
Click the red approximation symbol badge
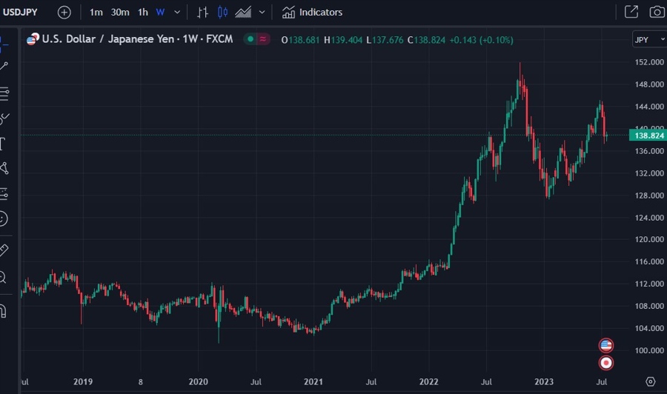pyautogui.click(x=263, y=39)
